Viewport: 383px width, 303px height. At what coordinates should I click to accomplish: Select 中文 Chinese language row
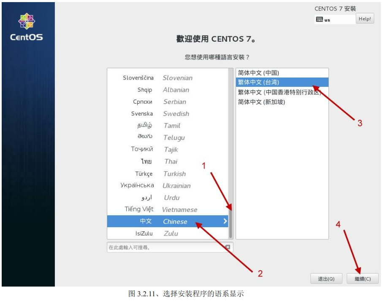click(x=168, y=221)
